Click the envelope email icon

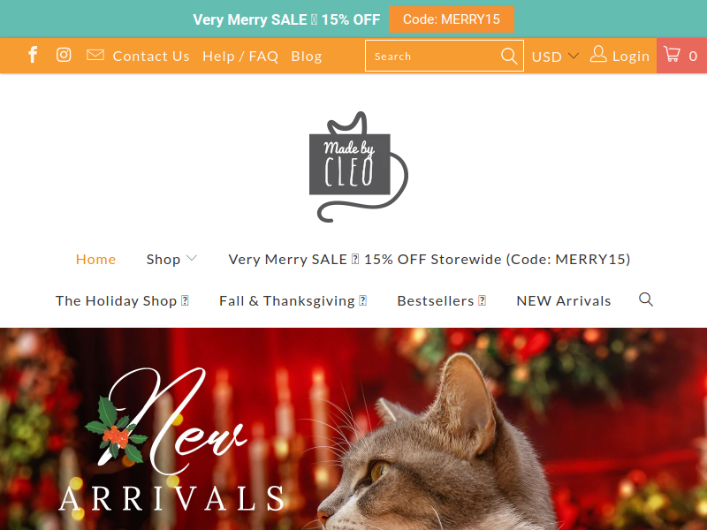coord(95,55)
